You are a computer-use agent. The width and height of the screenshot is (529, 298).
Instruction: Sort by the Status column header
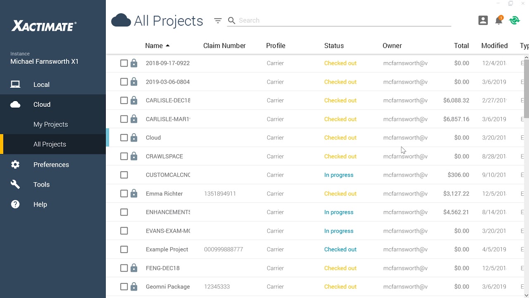tap(334, 46)
